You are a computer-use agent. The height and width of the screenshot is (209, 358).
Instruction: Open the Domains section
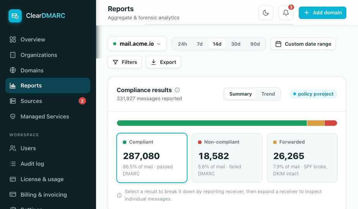[x=48, y=70]
